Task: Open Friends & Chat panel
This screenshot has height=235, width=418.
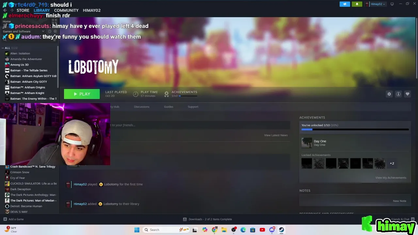Action: click(403, 219)
